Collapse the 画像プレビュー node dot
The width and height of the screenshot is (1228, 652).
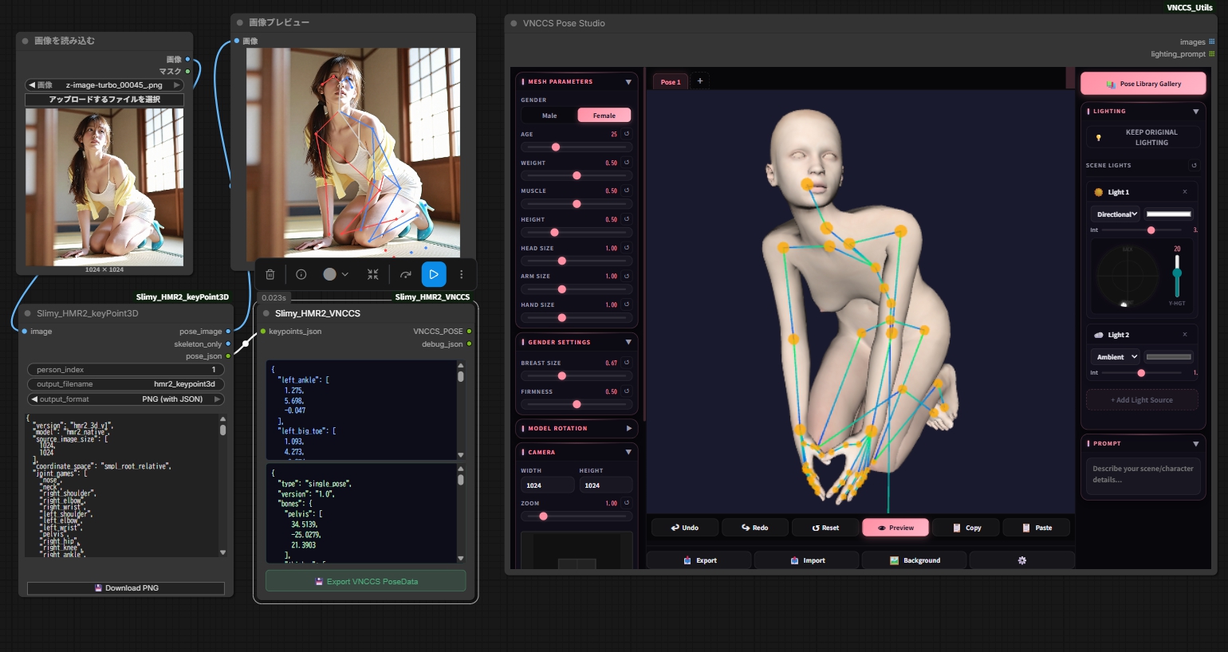240,22
